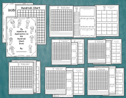
Task: Click the number grid on the "Hundreds Chart" page
Action: tap(31, 26)
